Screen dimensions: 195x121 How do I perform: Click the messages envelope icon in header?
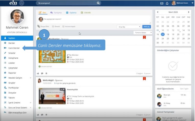pos(162,3)
